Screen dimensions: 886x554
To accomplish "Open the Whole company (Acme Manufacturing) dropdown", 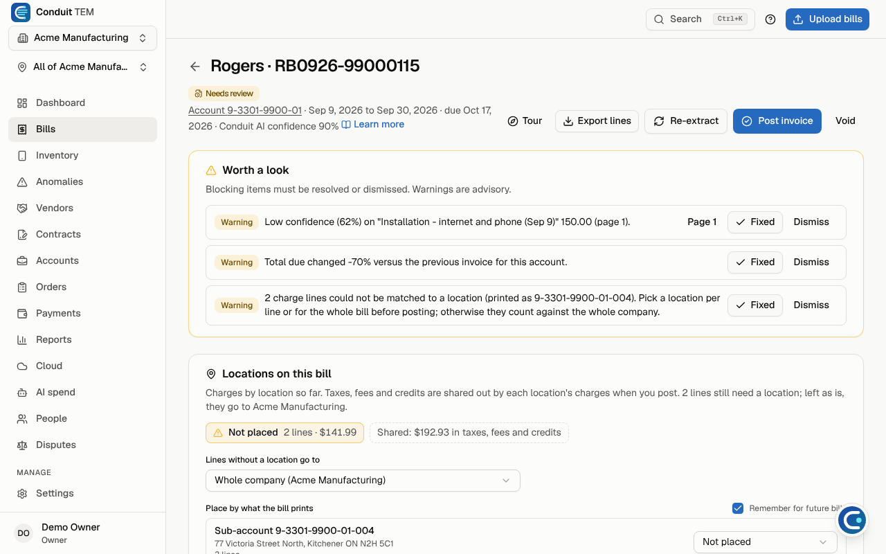I will 363,480.
